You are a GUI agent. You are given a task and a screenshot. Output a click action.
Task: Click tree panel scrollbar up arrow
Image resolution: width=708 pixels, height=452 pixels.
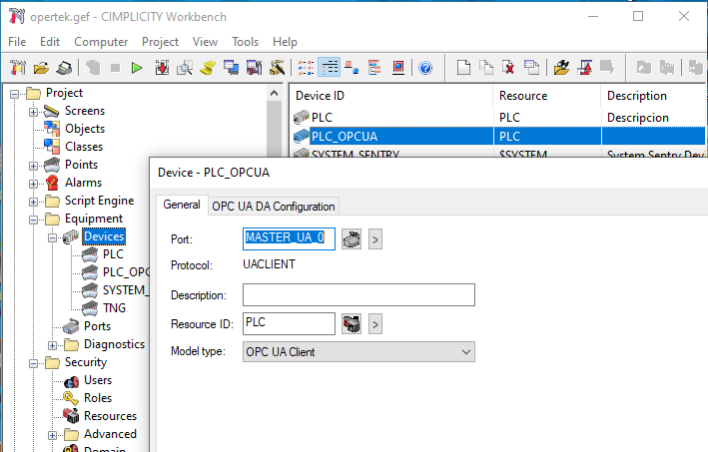pyautogui.click(x=274, y=94)
